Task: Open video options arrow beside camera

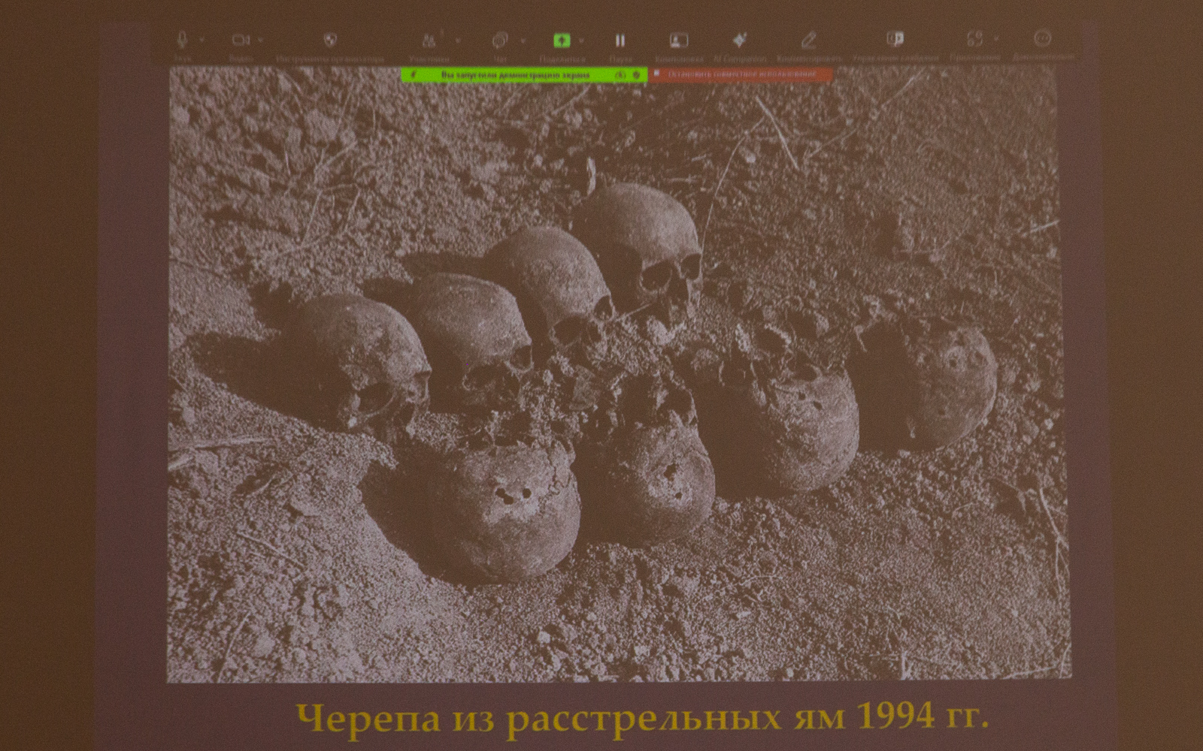Action: (x=260, y=40)
